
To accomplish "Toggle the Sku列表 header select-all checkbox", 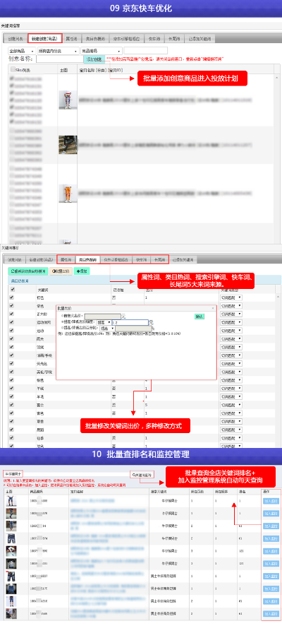I will pyautogui.click(x=13, y=69).
